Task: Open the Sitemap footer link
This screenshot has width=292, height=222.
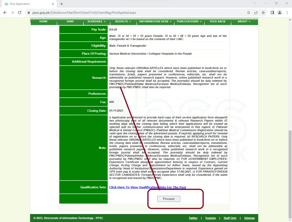Action: pos(249,218)
